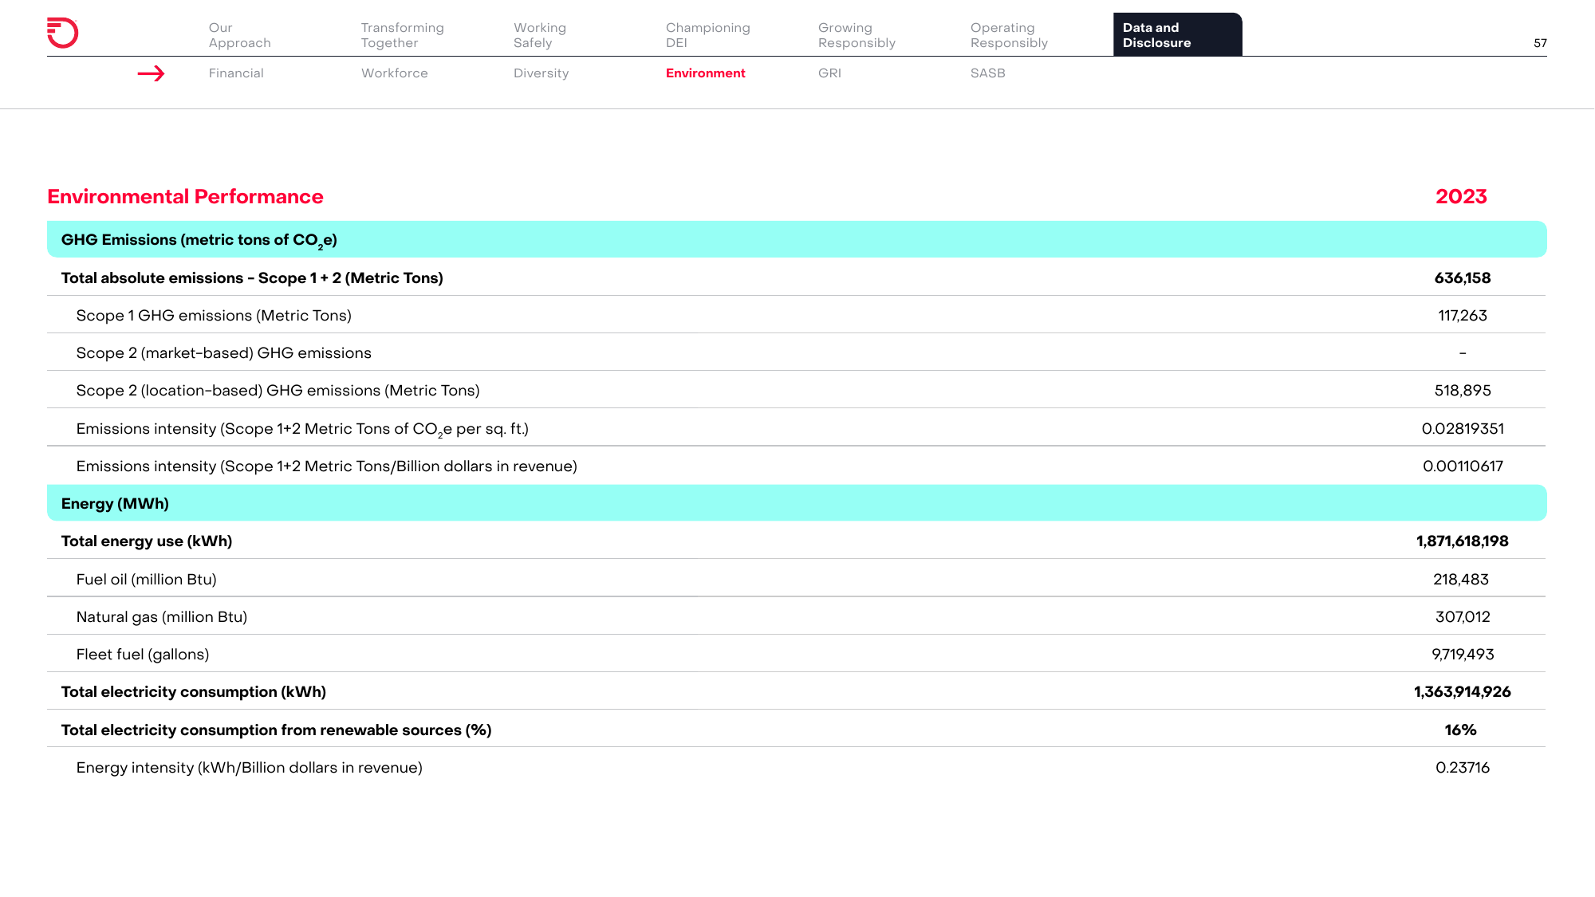Click the 2023 column header

click(1461, 197)
